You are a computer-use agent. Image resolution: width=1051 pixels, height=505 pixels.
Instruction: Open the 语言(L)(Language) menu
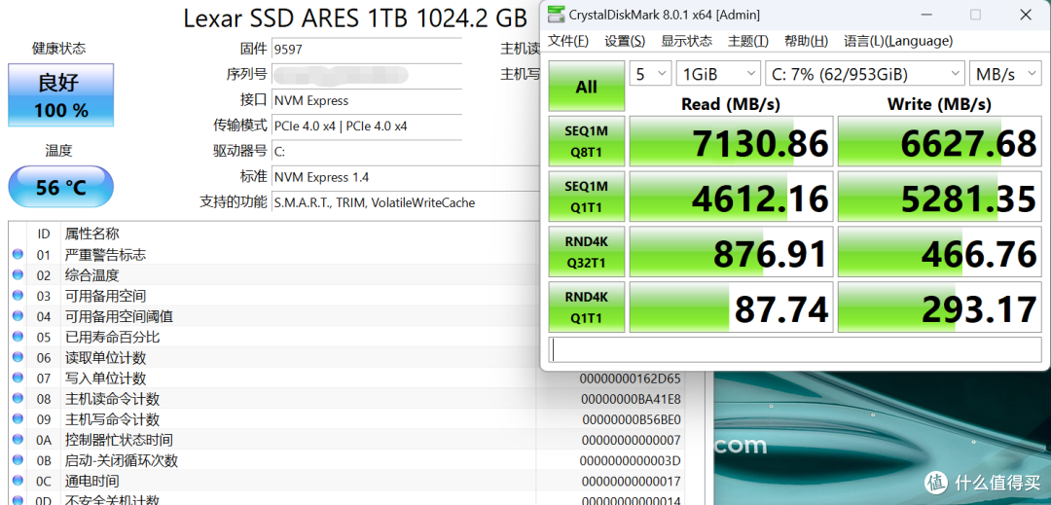pyautogui.click(x=898, y=41)
